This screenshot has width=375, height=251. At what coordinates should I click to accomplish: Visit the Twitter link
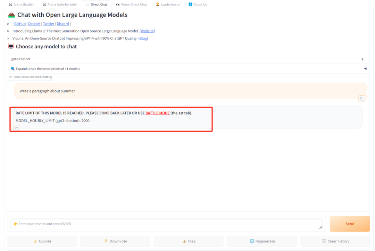[49, 24]
